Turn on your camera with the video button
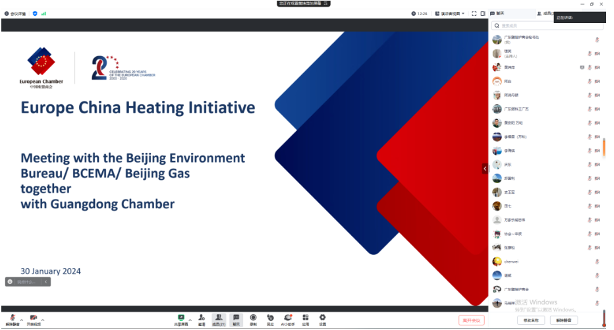The width and height of the screenshot is (614, 330). tap(34, 320)
